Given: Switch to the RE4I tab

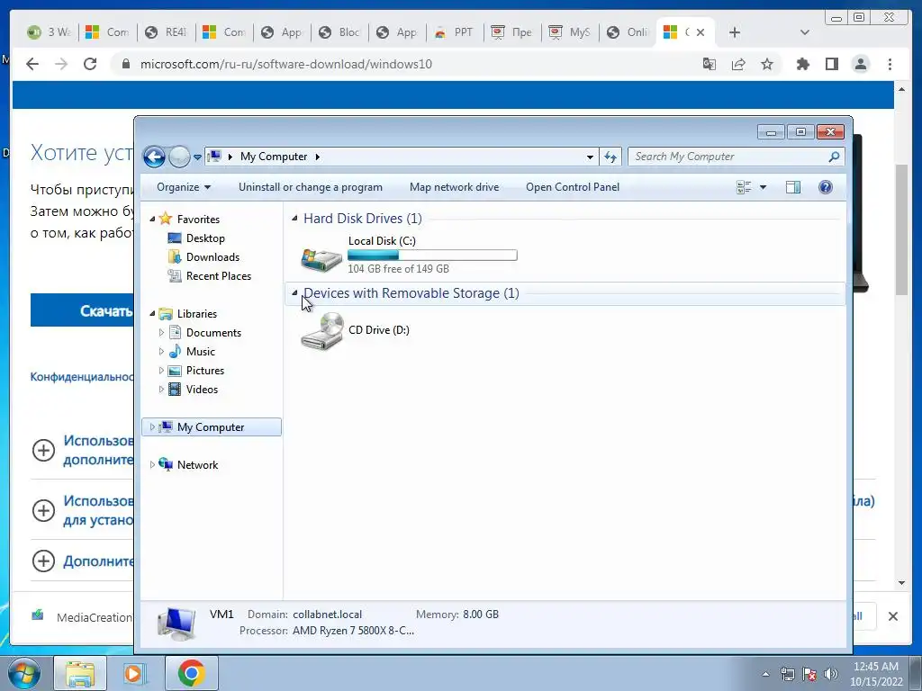Looking at the screenshot, I should (x=166, y=32).
